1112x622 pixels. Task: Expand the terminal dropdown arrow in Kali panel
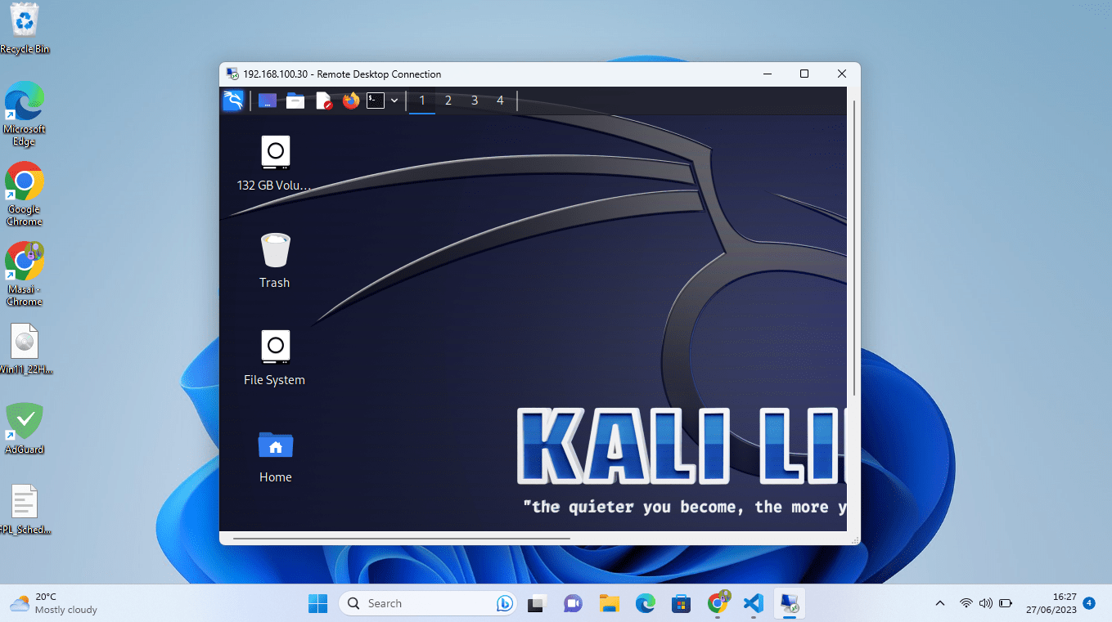(394, 101)
